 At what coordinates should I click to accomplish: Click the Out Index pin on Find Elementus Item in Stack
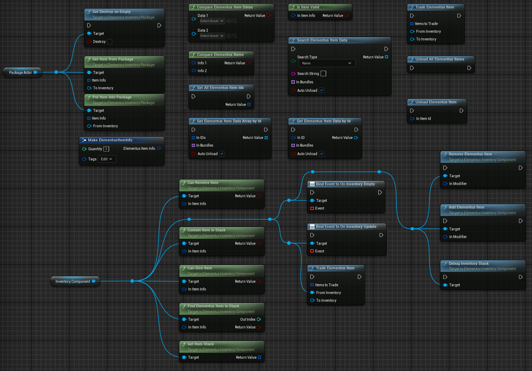[x=259, y=319]
